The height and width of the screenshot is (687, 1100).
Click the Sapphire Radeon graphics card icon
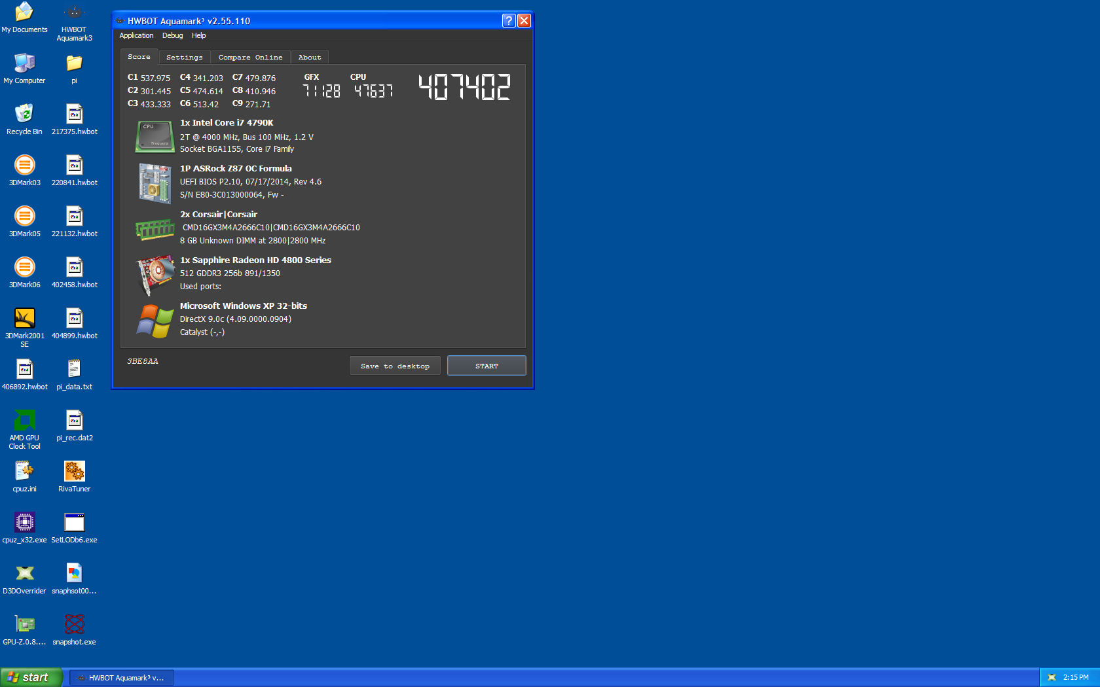[x=155, y=275]
